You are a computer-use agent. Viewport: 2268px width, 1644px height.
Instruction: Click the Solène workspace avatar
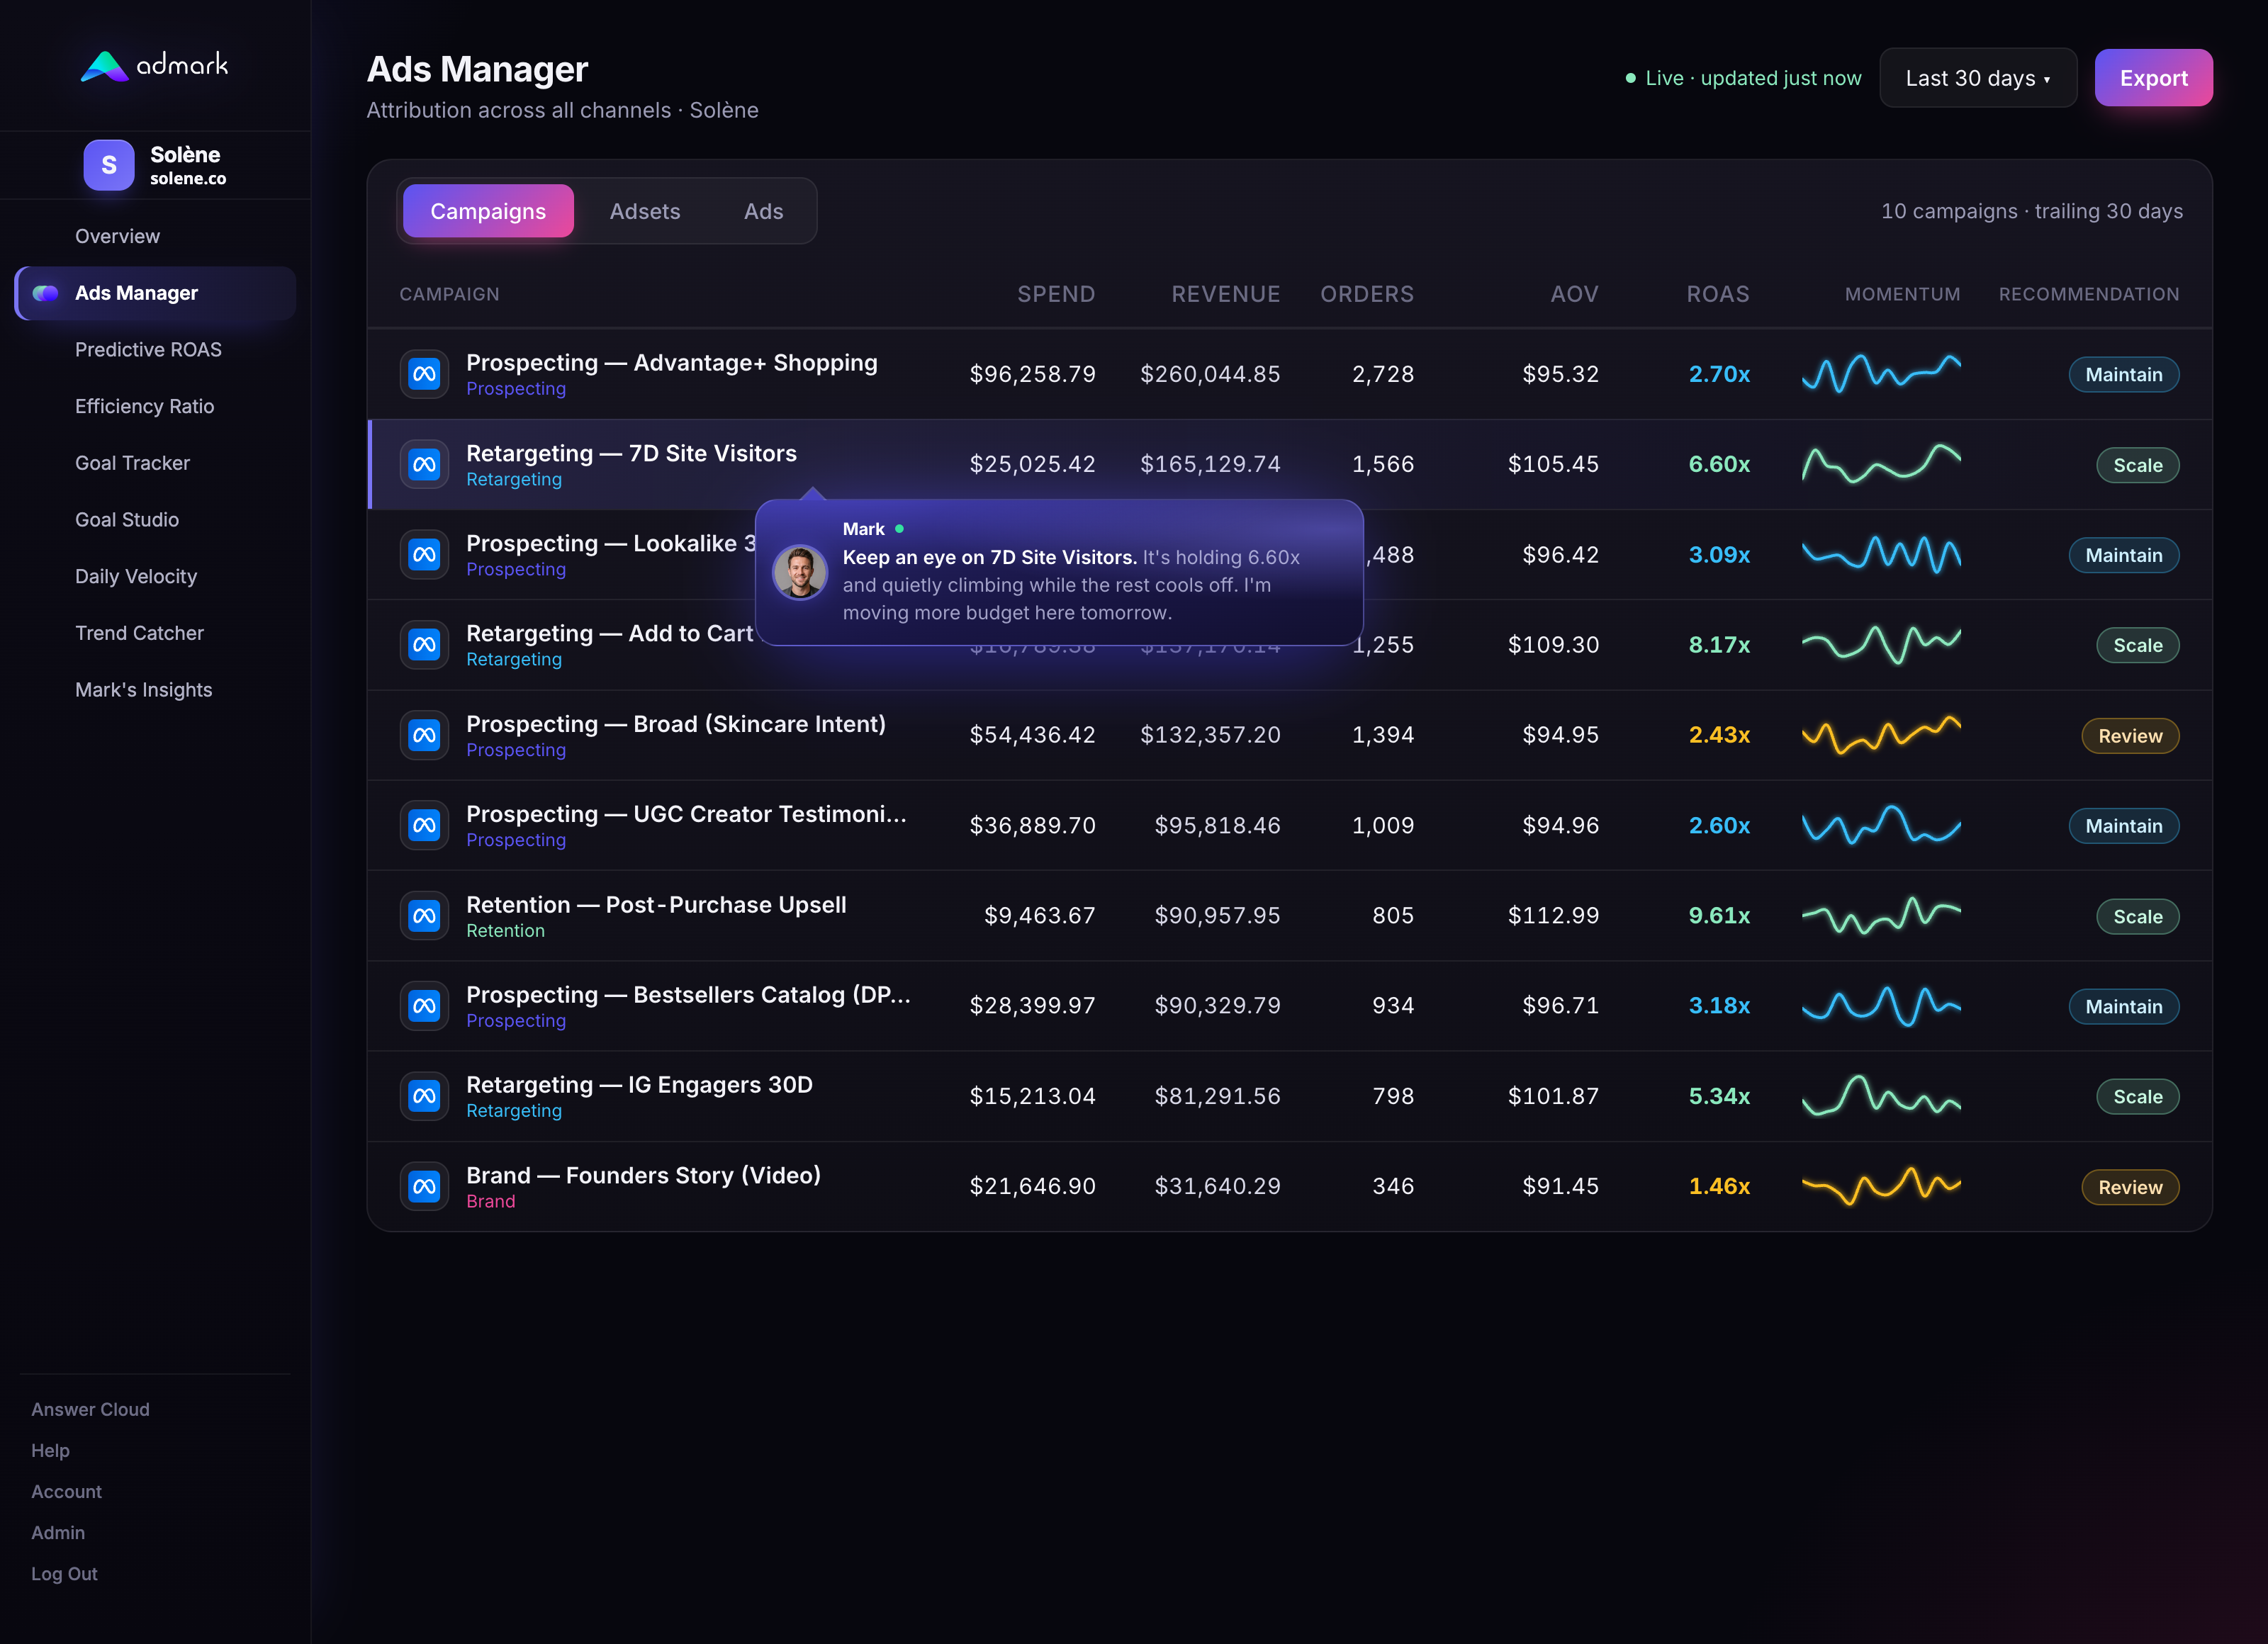(x=108, y=165)
